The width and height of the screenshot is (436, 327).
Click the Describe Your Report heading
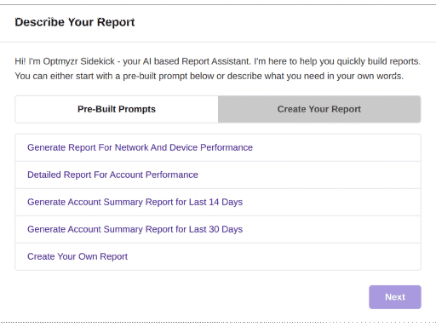click(75, 22)
